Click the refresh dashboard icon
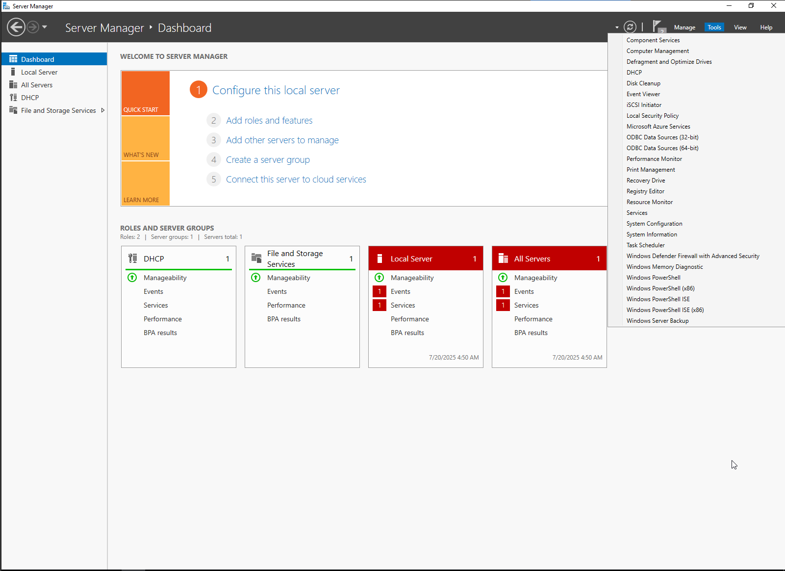 pos(630,27)
